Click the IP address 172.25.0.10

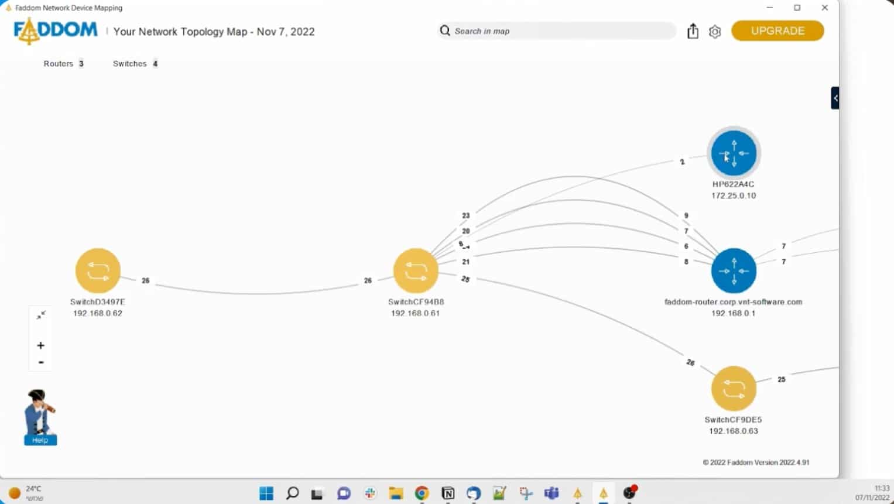(x=734, y=196)
